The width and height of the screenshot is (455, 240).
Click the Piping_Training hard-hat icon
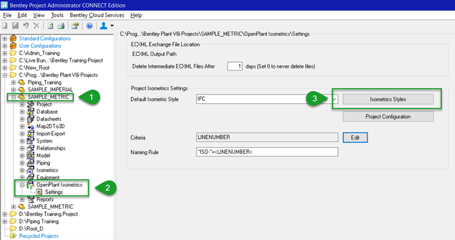click(x=22, y=82)
